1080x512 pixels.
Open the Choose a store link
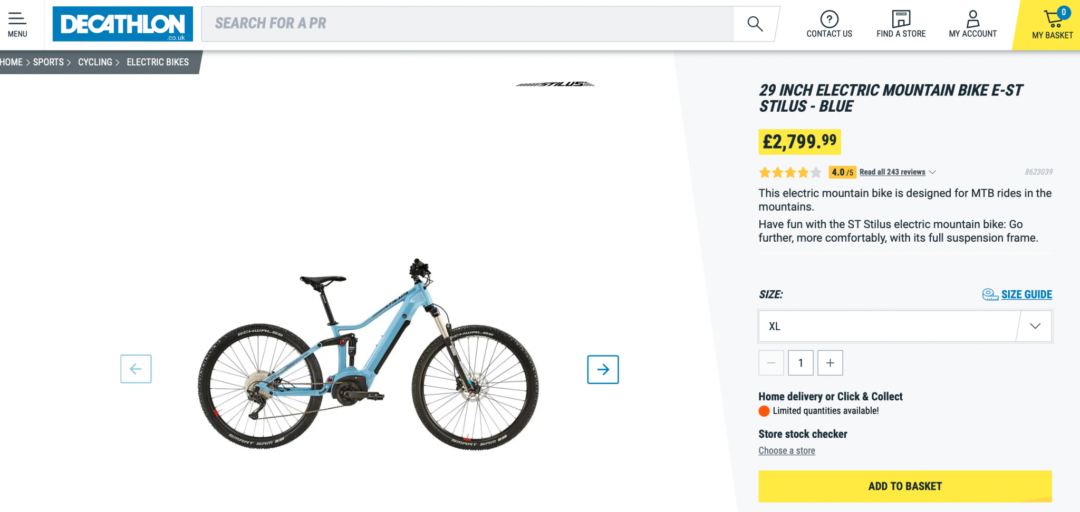click(x=786, y=450)
